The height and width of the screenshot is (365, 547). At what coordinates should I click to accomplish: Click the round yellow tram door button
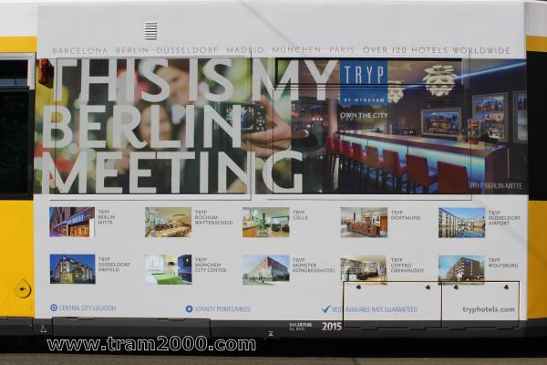point(23,289)
